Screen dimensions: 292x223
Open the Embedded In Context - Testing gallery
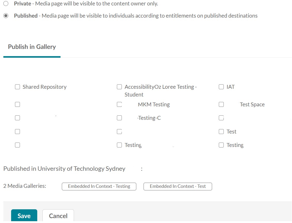pyautogui.click(x=99, y=186)
